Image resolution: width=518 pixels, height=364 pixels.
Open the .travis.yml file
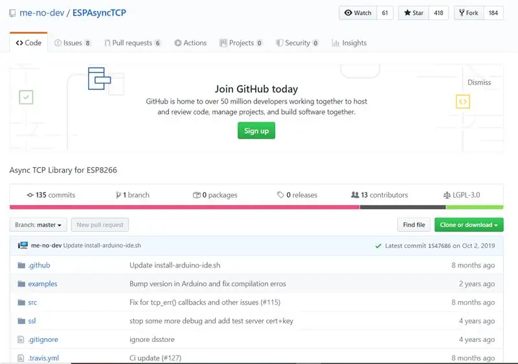point(43,358)
